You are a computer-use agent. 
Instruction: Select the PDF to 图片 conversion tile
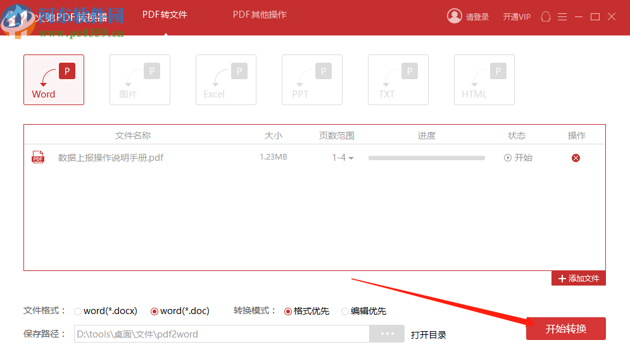(140, 80)
